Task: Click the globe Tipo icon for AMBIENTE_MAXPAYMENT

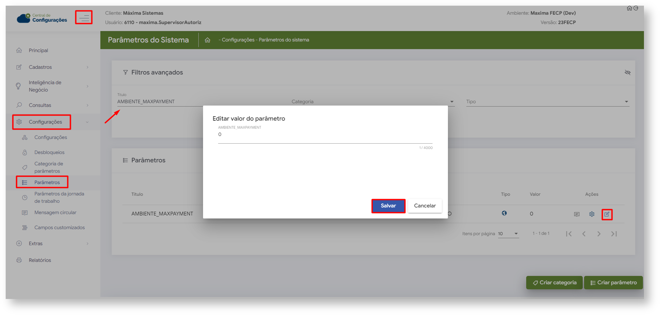Action: coord(504,213)
